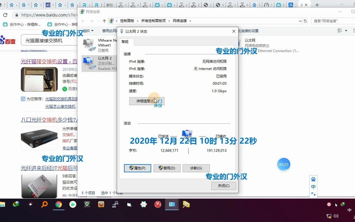Click the up-one-level arrow in Network Connections
Image resolution: width=355 pixels, height=222 pixels.
pos(104,21)
